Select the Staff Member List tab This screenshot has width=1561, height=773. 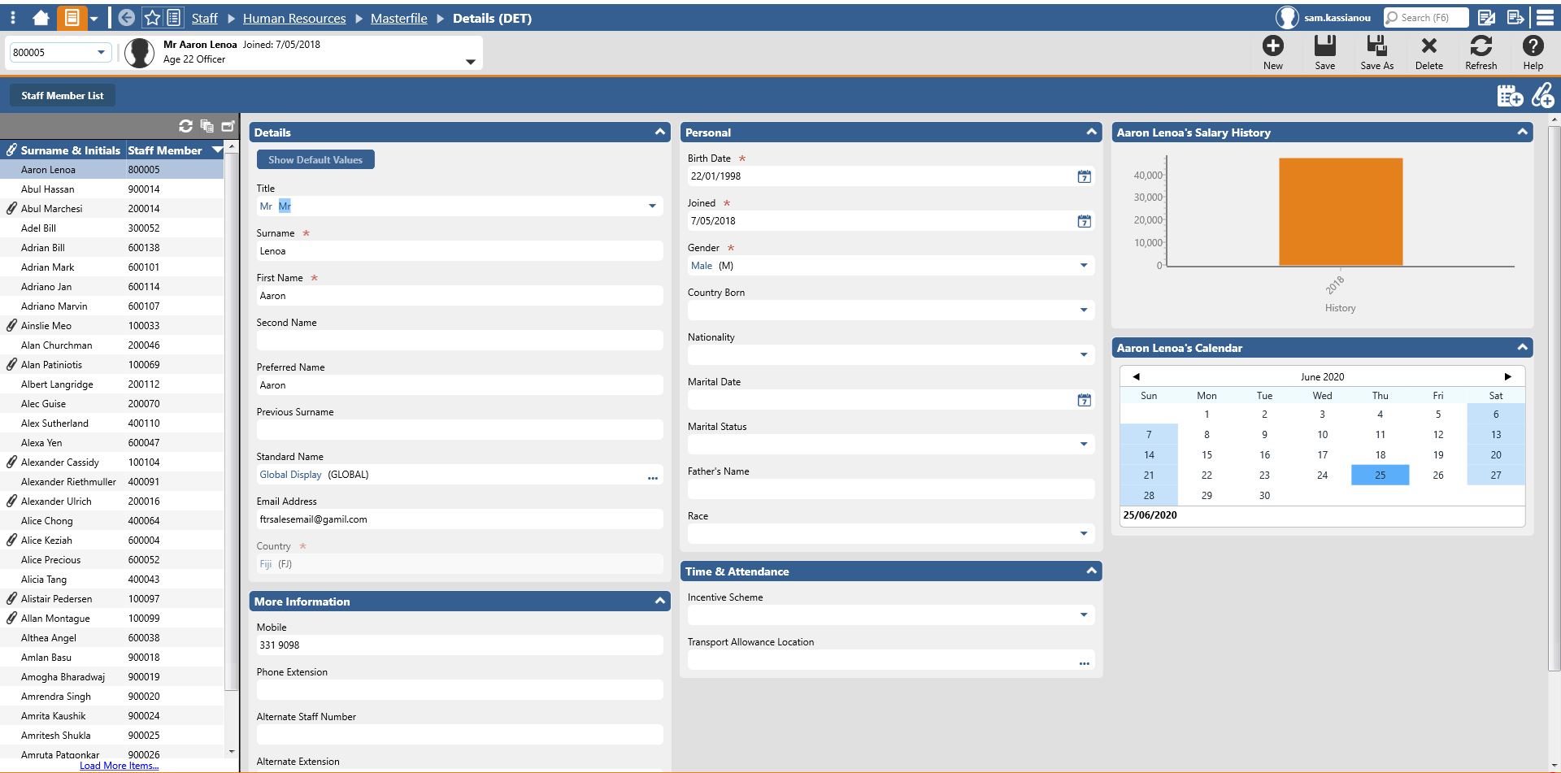tap(63, 95)
